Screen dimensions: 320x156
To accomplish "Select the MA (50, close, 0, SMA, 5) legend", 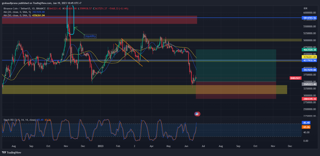I will pyautogui.click(x=17, y=15).
